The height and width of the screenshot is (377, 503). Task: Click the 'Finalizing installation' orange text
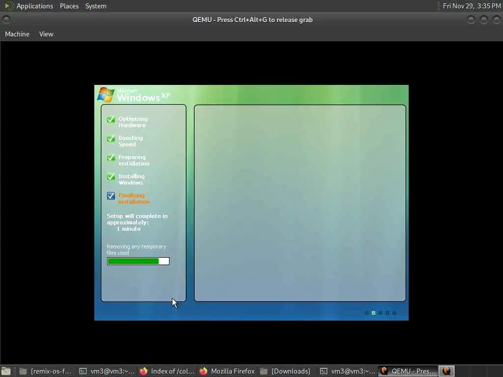[x=134, y=198]
